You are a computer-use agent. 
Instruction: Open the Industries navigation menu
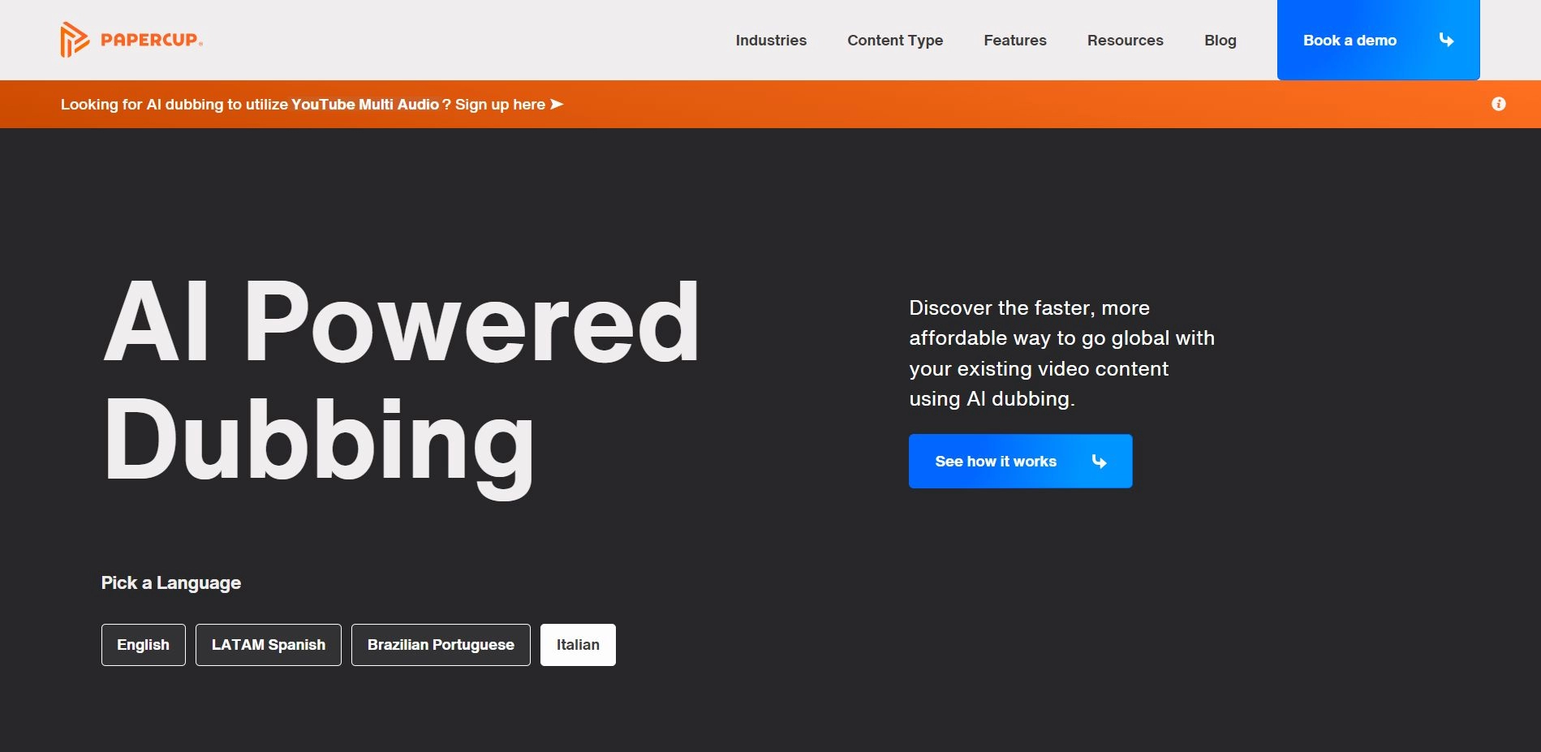pyautogui.click(x=771, y=41)
